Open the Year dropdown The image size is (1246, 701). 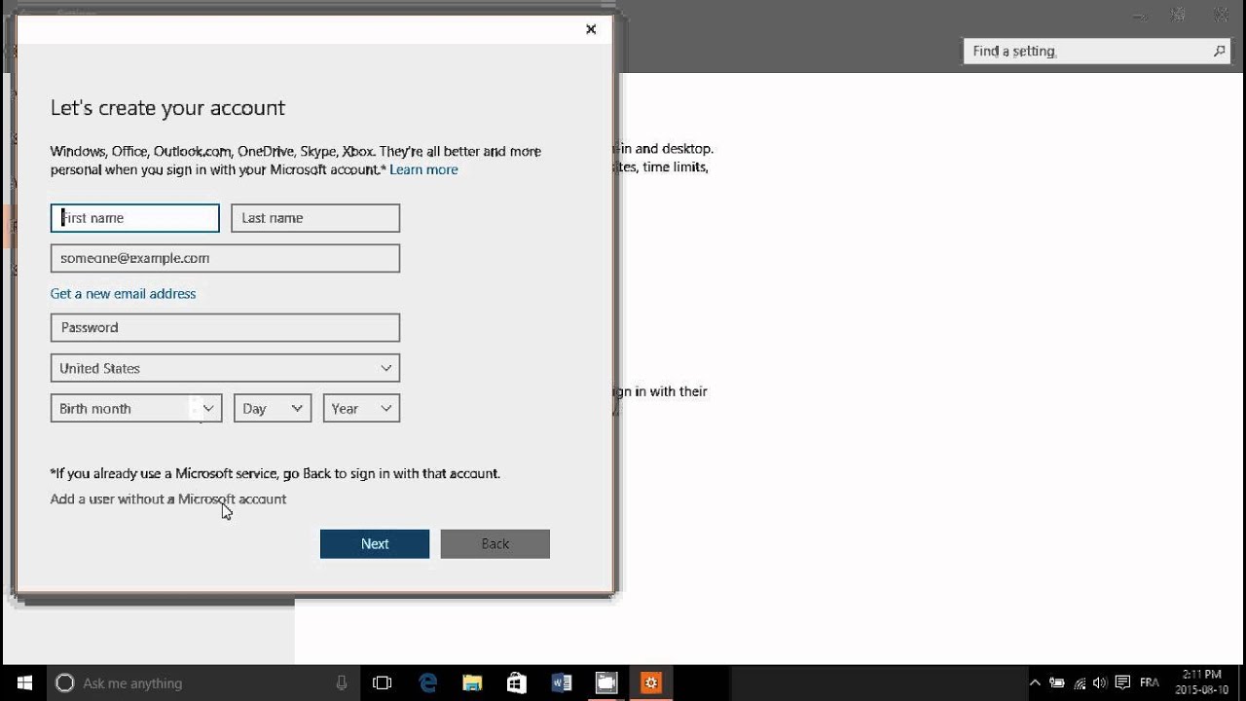click(x=361, y=409)
